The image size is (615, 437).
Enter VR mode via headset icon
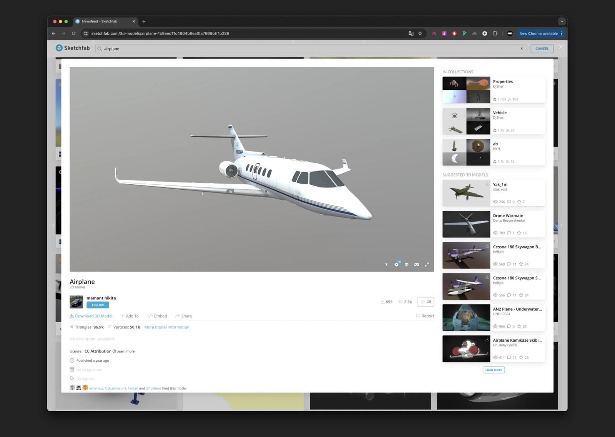(x=417, y=265)
